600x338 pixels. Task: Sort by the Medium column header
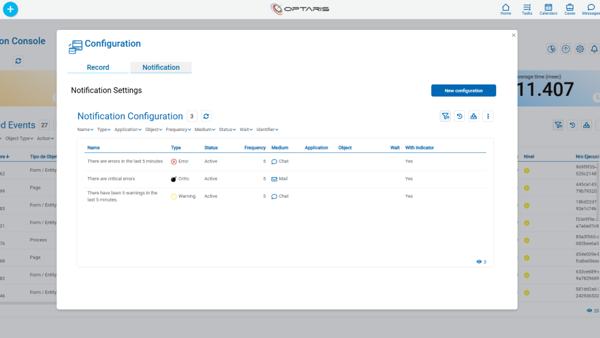pyautogui.click(x=280, y=148)
